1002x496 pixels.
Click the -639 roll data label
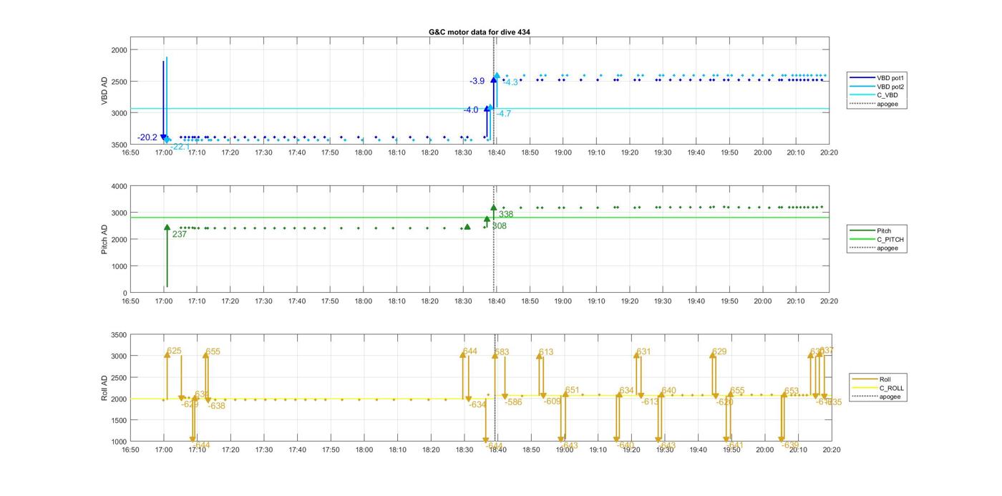789,445
